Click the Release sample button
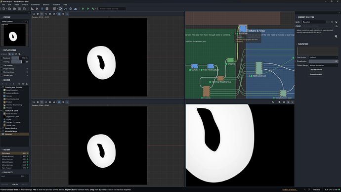Image resolution: width=341 pixels, height=192 pixels. (316, 74)
